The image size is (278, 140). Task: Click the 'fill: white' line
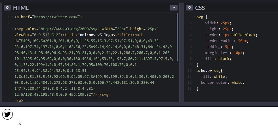[214, 77]
